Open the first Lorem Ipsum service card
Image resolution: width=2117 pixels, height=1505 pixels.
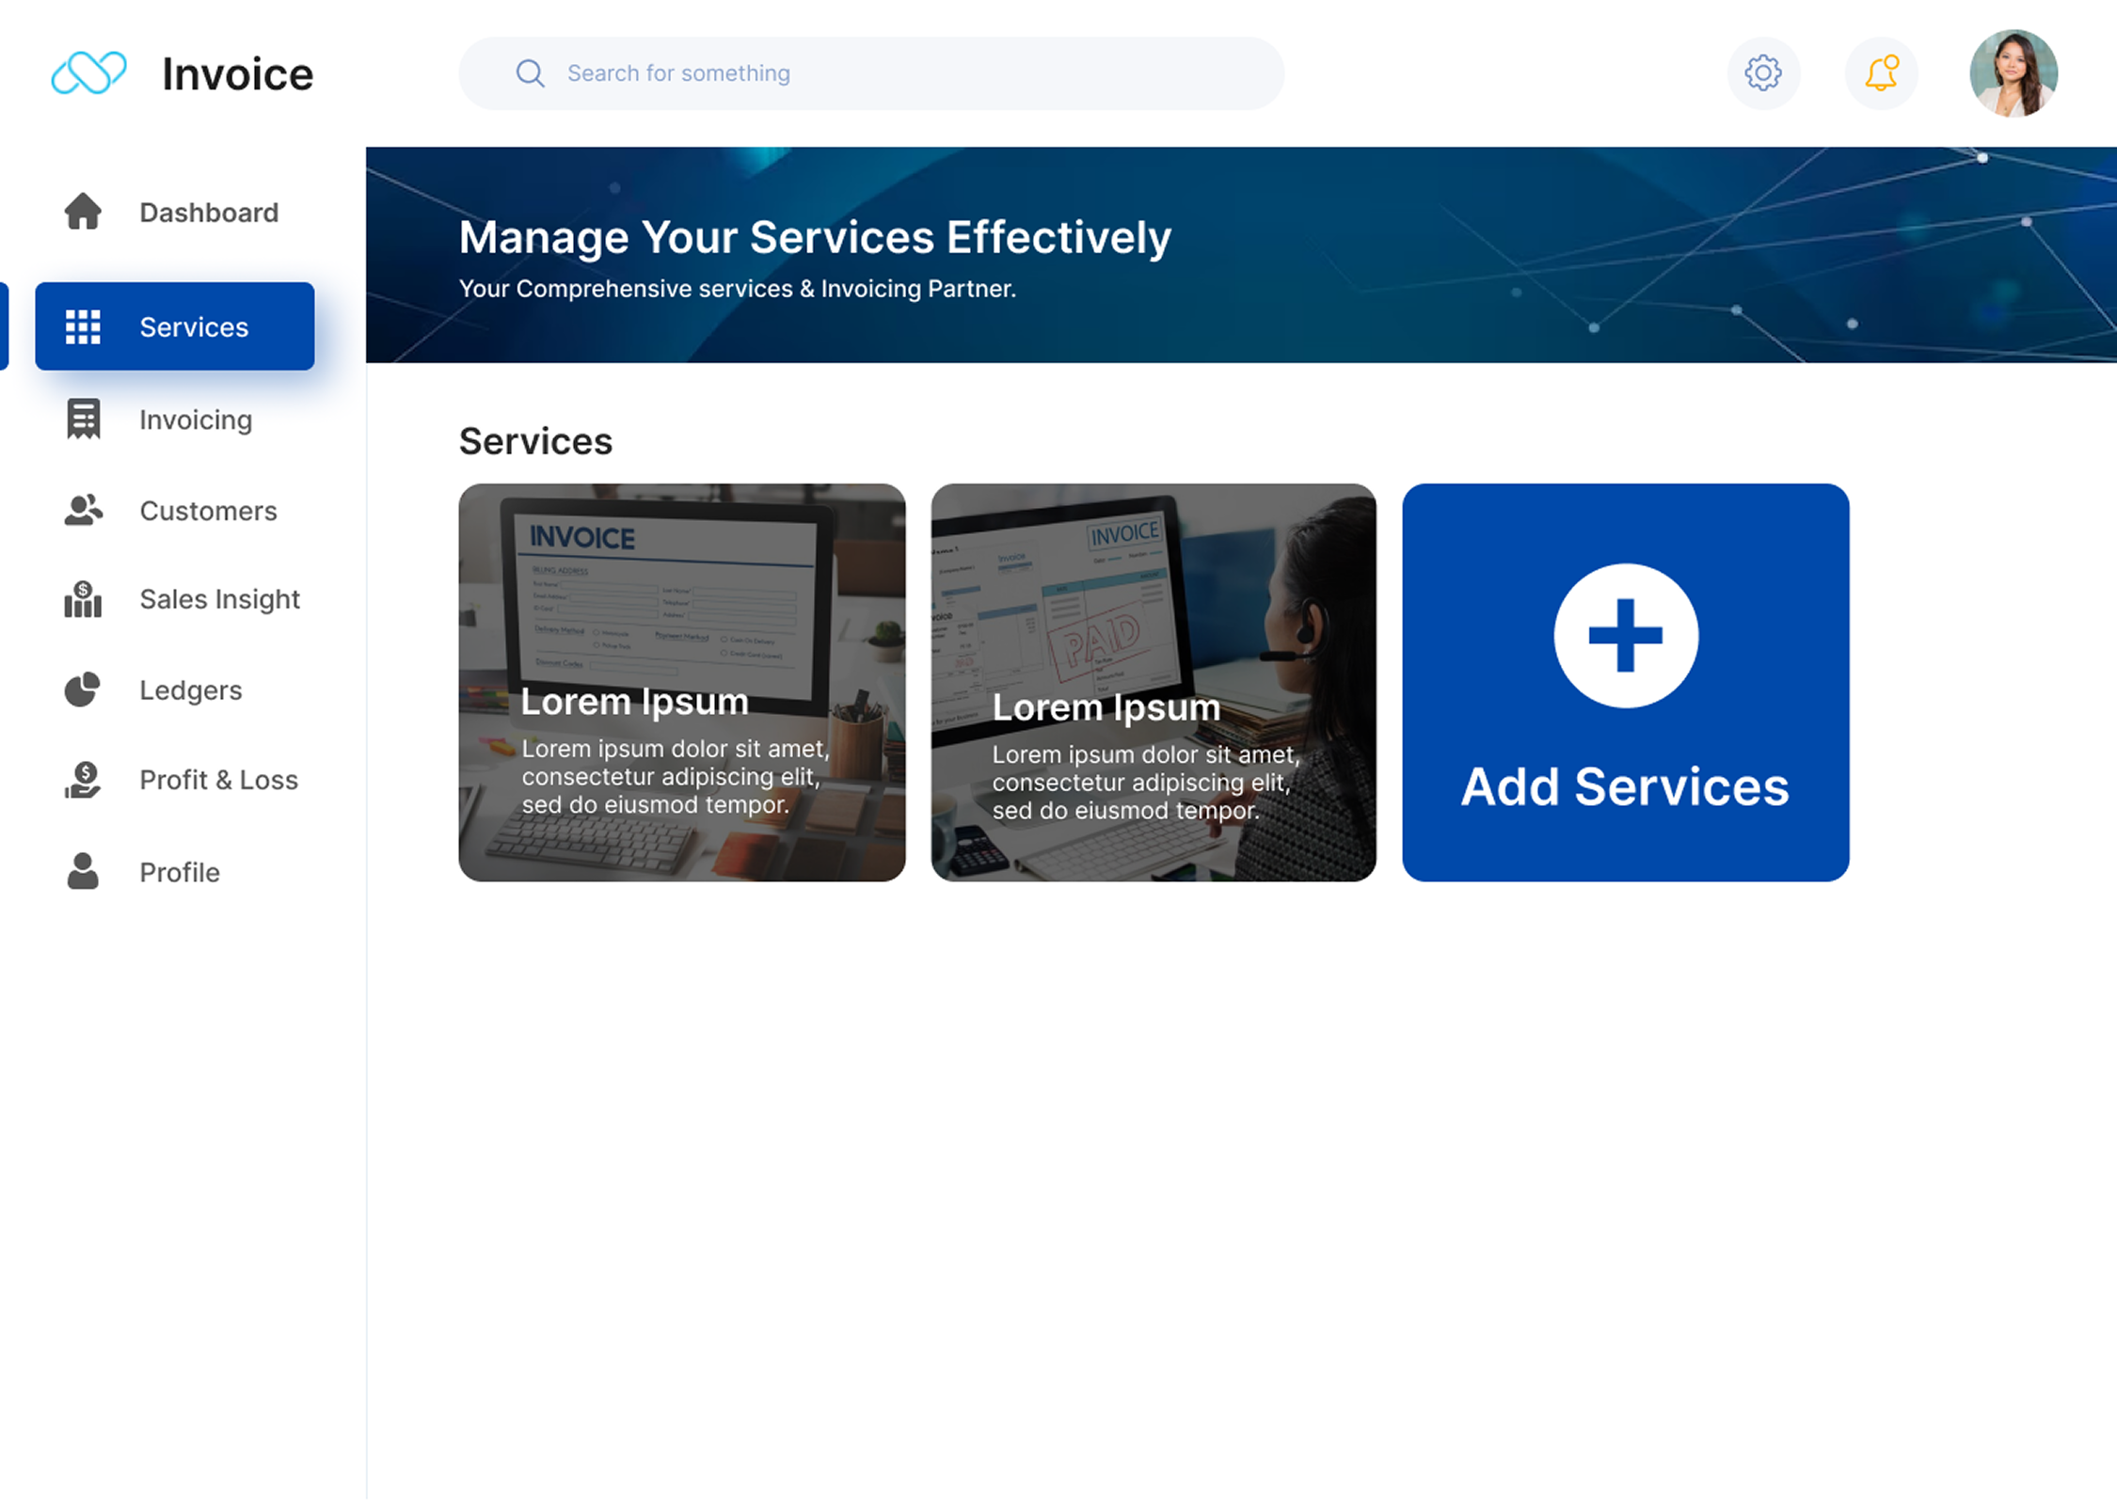(x=681, y=682)
